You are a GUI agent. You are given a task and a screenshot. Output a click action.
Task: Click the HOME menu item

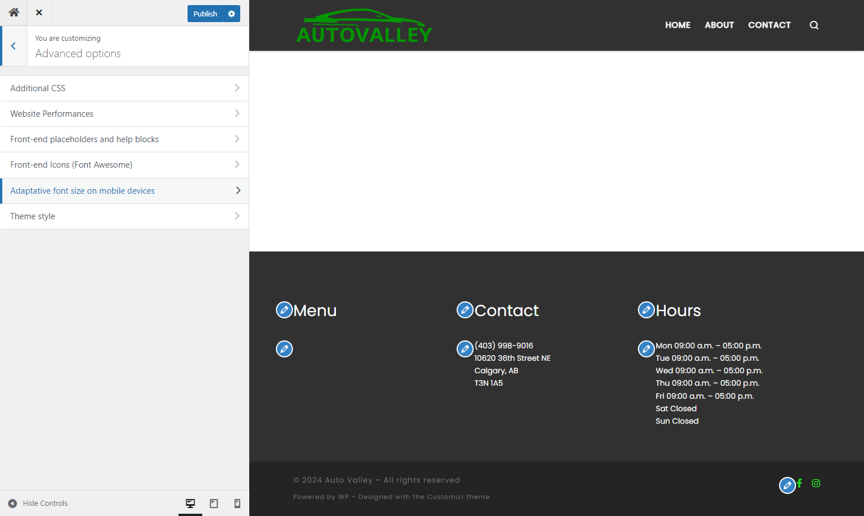pos(678,25)
